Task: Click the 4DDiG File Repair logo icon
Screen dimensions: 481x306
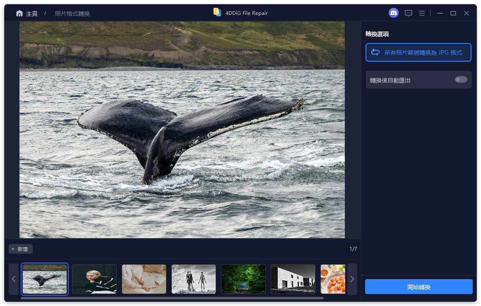Action: click(217, 12)
